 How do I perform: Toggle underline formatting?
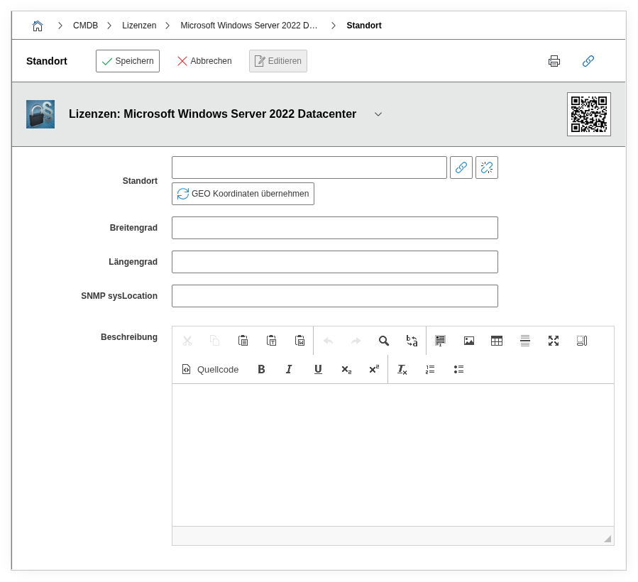(x=318, y=369)
